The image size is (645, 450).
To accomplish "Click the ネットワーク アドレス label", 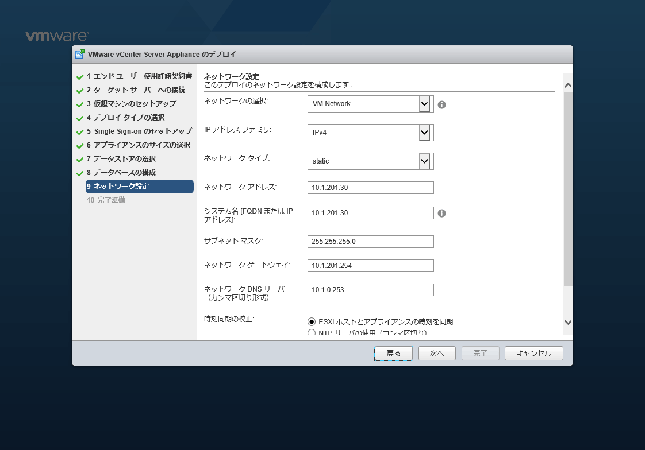I will click(240, 187).
